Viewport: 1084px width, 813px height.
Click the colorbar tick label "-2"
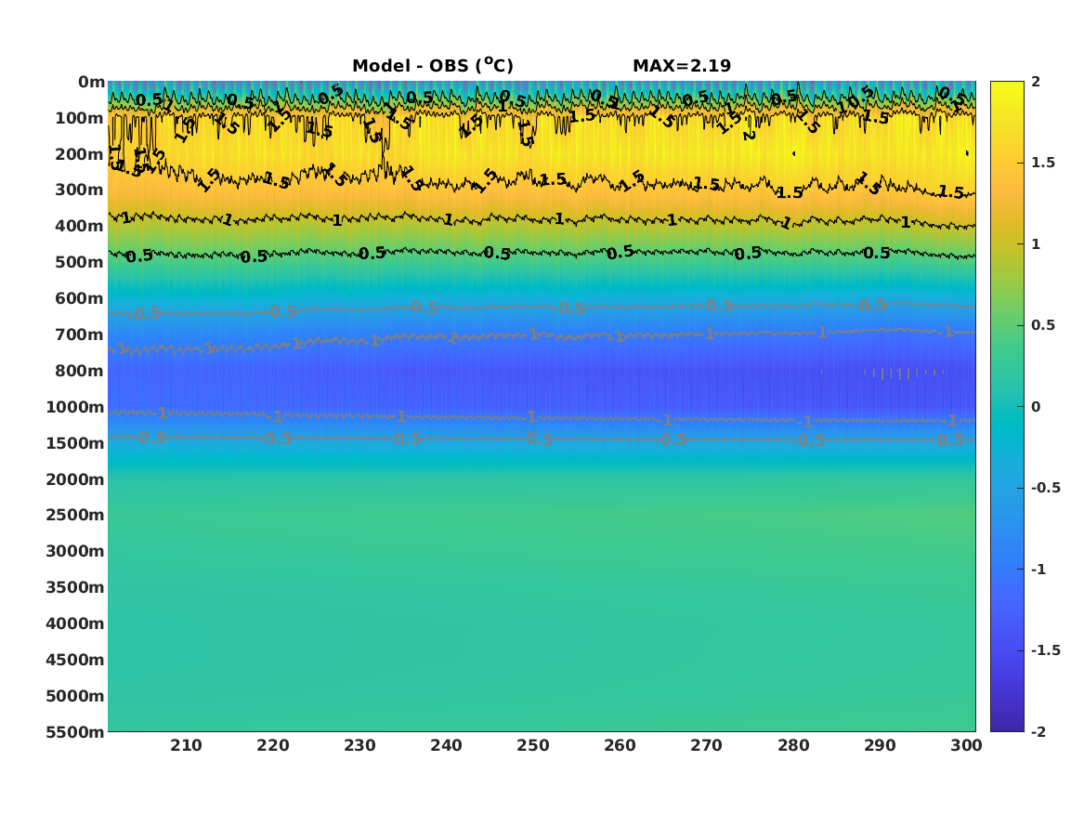click(1038, 731)
